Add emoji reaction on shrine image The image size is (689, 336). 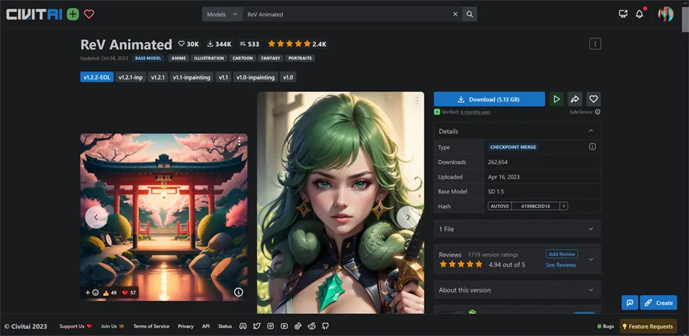92,293
